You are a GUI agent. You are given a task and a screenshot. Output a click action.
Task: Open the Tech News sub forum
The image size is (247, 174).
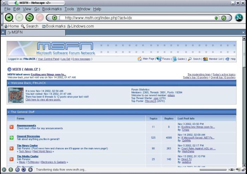pos(25,151)
